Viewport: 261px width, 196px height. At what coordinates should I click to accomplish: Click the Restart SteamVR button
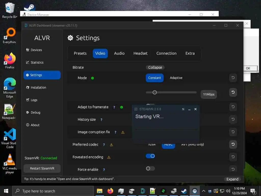tap(42, 168)
